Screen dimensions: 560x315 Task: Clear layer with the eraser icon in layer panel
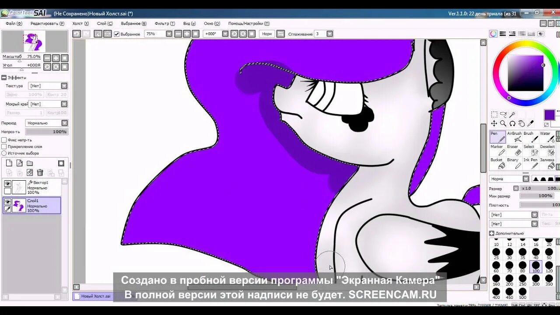30,173
